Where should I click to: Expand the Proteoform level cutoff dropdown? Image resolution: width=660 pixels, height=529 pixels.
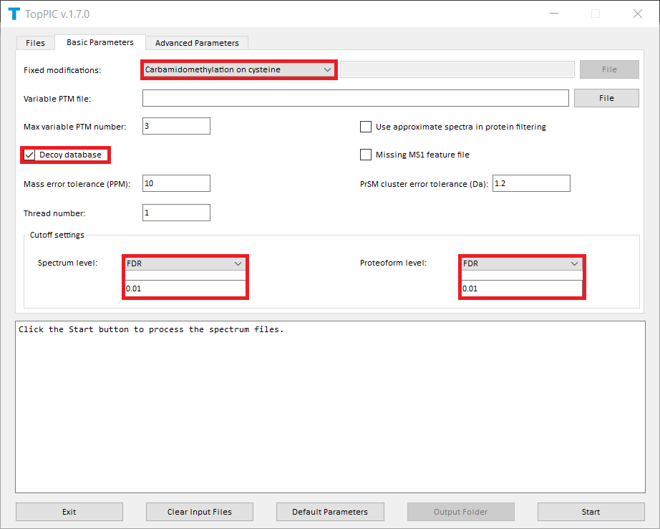(x=521, y=263)
